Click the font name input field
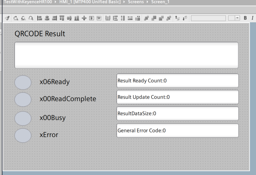This screenshot has width=256, height=175. pyautogui.click(x=208, y=18)
